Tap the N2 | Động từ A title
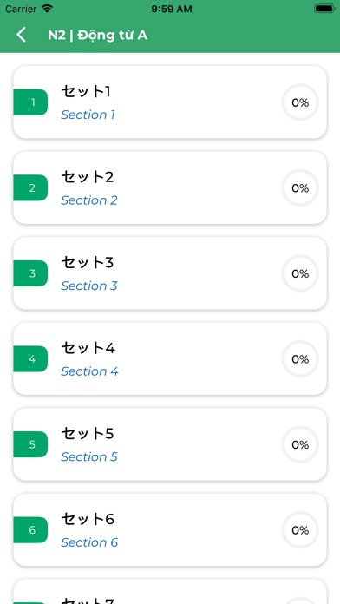This screenshot has height=604, width=340. [97, 35]
